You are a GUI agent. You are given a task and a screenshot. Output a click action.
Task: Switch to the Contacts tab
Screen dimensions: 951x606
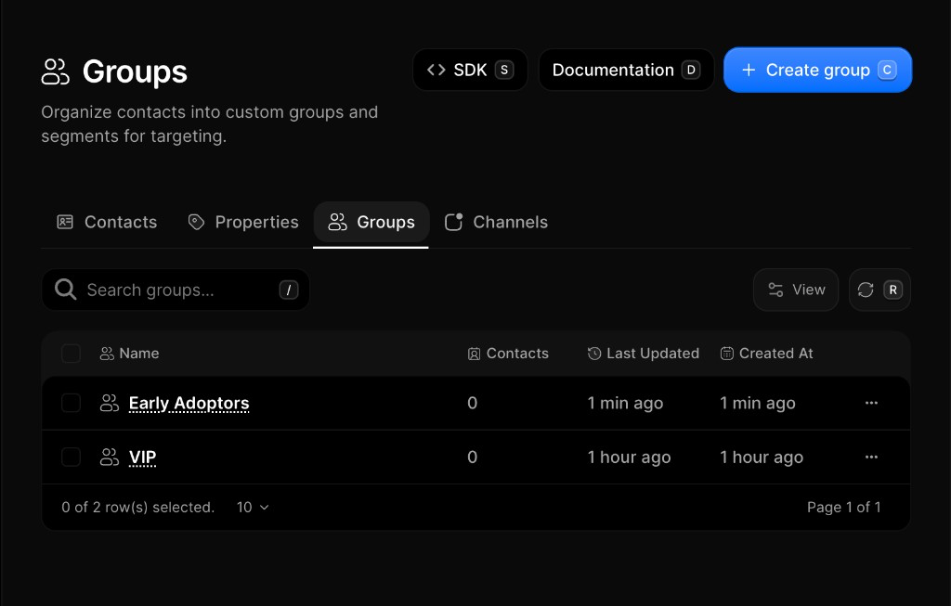[x=107, y=222]
